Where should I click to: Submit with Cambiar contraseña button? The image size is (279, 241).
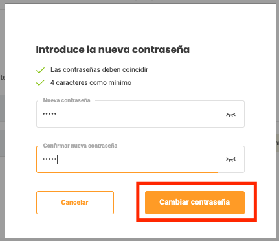coord(195,203)
